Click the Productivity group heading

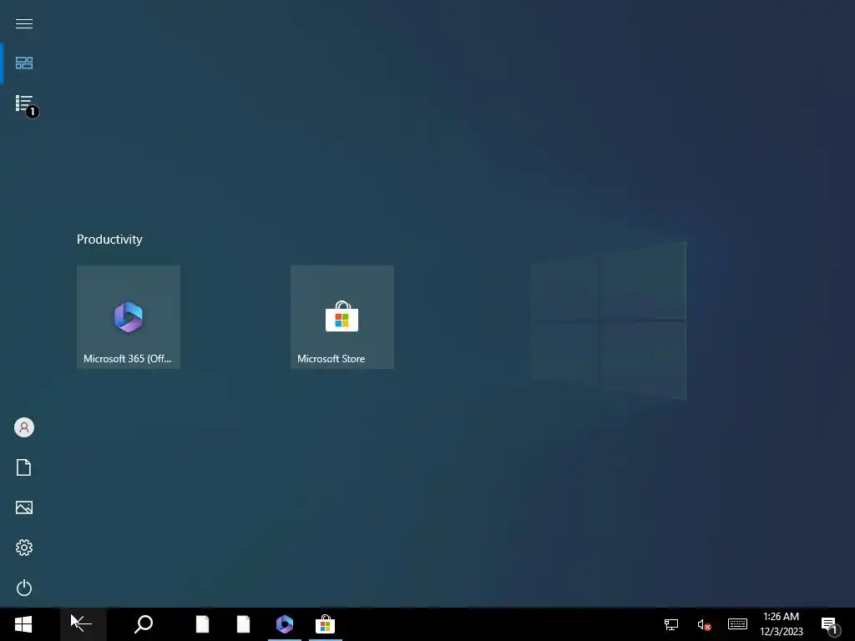109,240
